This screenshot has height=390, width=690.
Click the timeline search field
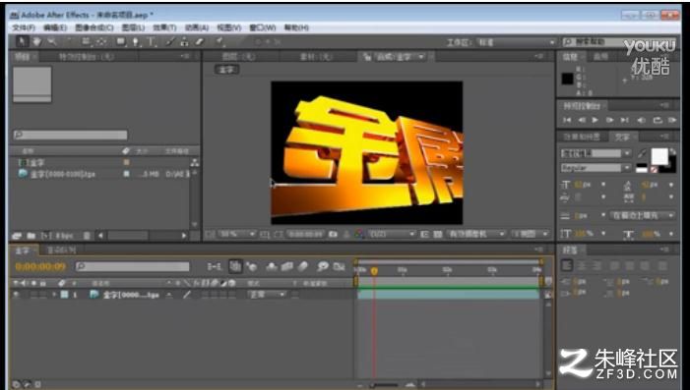point(133,266)
